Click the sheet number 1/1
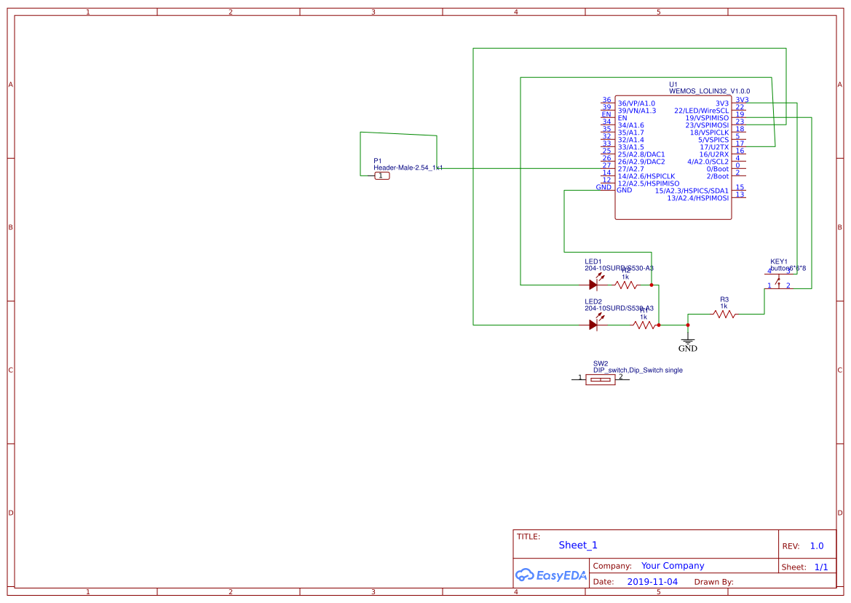Image resolution: width=851 pixels, height=603 pixels. [x=820, y=567]
